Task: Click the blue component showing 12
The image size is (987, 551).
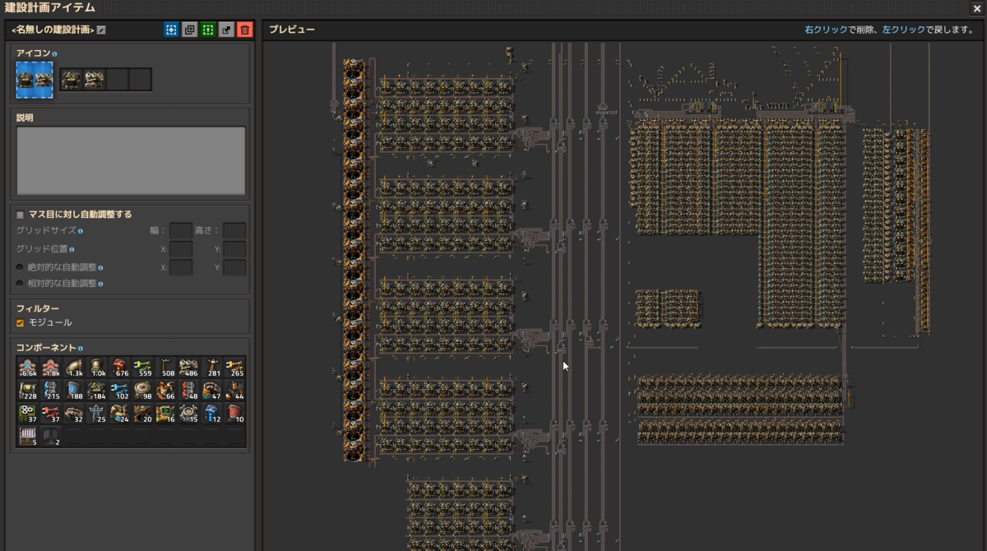Action: click(x=212, y=413)
